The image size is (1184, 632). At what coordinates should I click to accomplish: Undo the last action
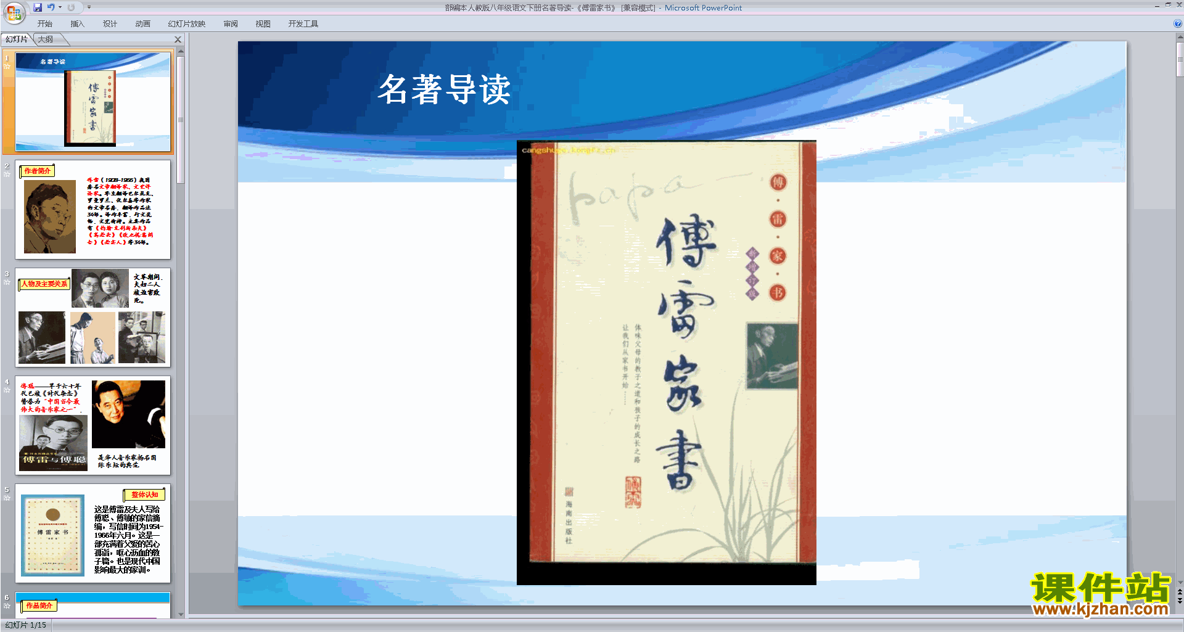[51, 7]
